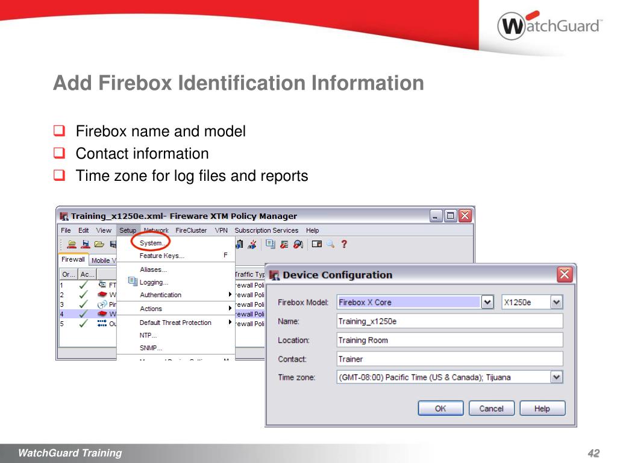The width and height of the screenshot is (617, 463).
Task: Open the X1250e model number dropdown
Action: click(x=556, y=303)
